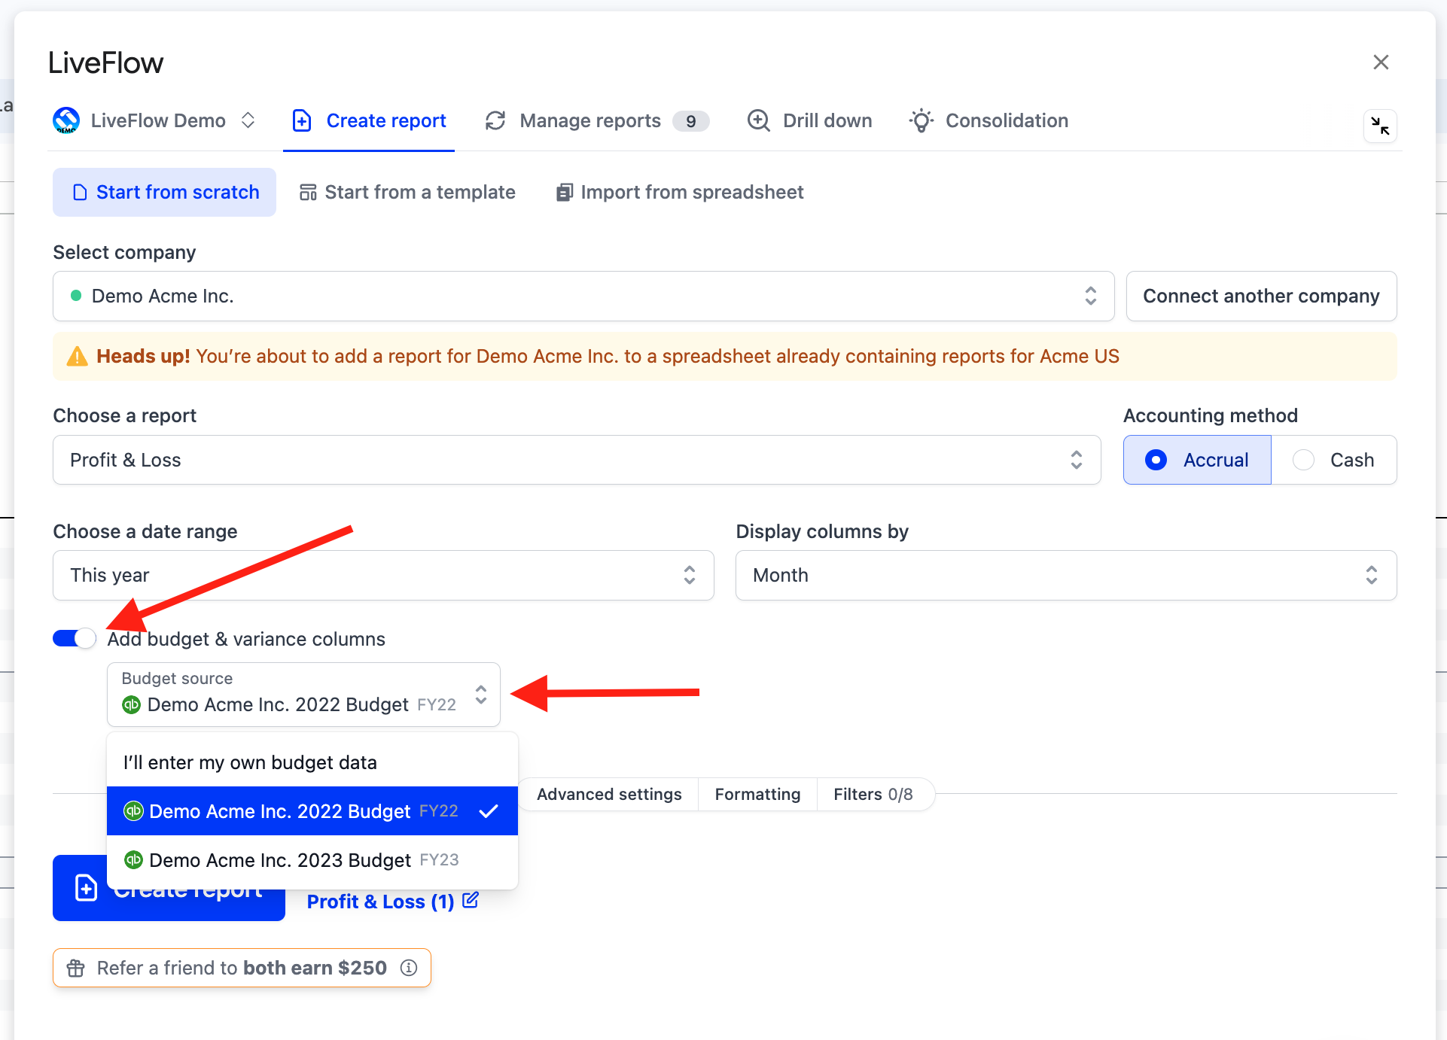Click the checkmark on selected 2022 Budget
The image size is (1447, 1040).
point(489,811)
